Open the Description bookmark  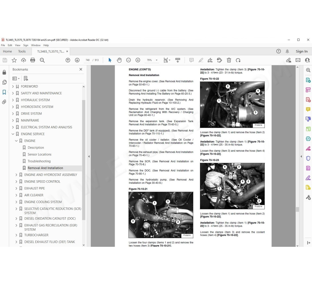[36, 148]
